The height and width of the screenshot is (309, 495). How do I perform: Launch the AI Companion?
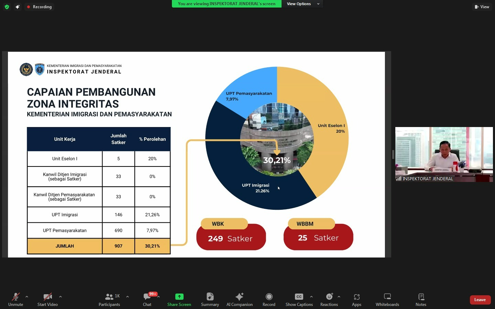(239, 299)
